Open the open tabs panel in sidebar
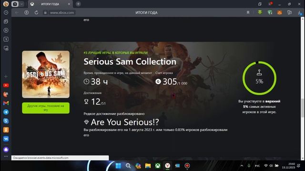Viewport: 305px width, 171px height. (x=6, y=39)
